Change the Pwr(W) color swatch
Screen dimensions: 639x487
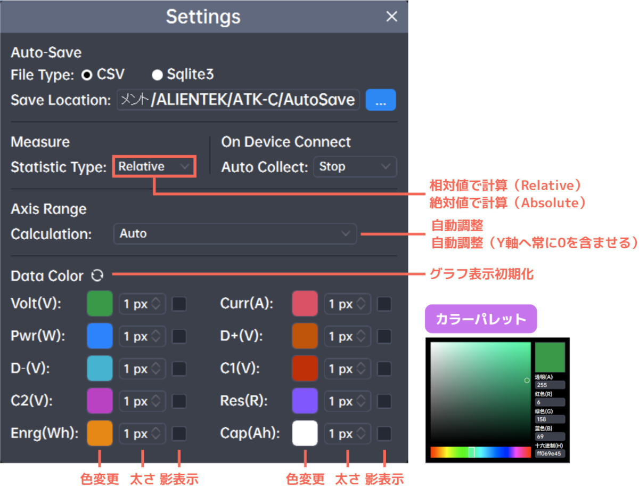(x=100, y=336)
